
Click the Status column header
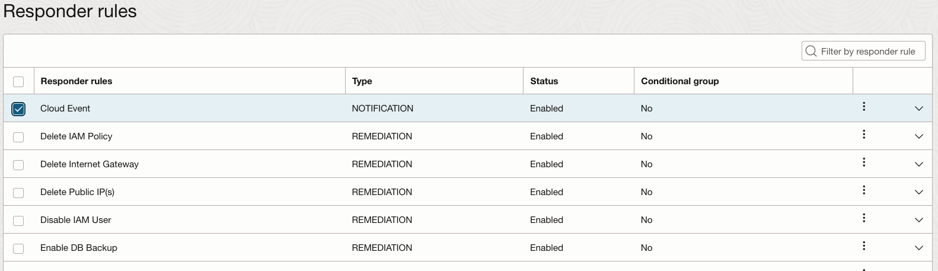pos(544,81)
